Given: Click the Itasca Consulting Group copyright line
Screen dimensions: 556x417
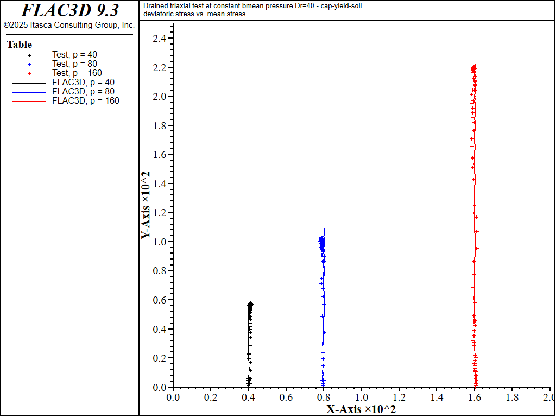Looking at the screenshot, I should point(69,25).
